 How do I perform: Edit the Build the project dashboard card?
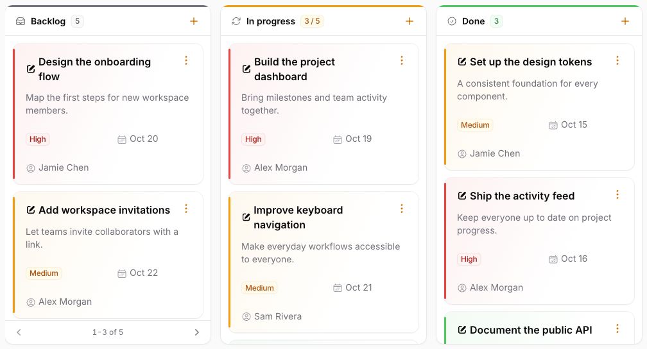[246, 69]
